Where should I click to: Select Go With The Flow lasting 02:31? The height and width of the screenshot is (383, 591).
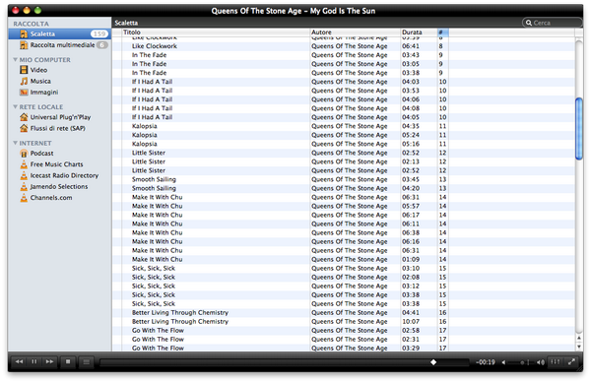pos(344,340)
